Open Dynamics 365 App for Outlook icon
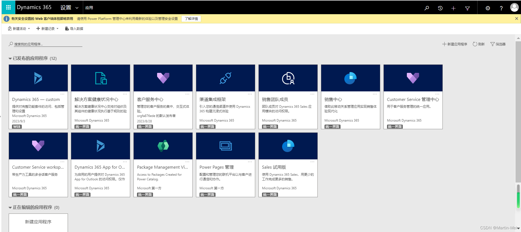 click(x=101, y=146)
